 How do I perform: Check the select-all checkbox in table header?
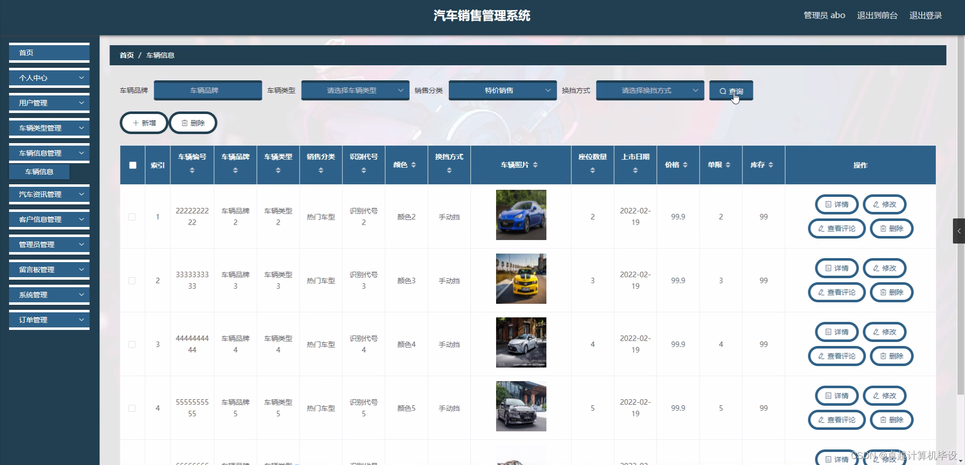point(132,165)
